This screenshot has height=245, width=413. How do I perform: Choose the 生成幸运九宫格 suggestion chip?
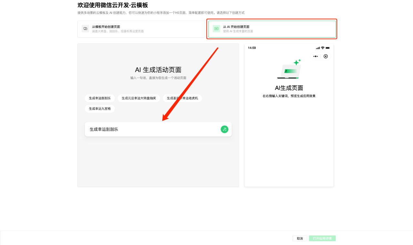(x=100, y=109)
